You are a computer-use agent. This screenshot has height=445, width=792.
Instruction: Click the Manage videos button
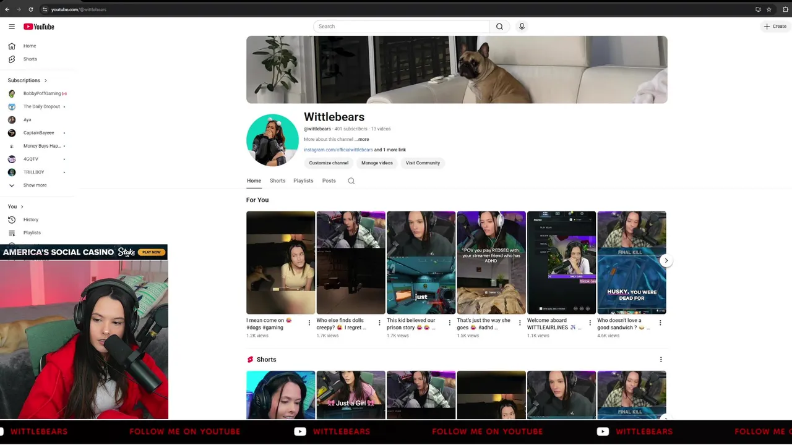pos(377,163)
